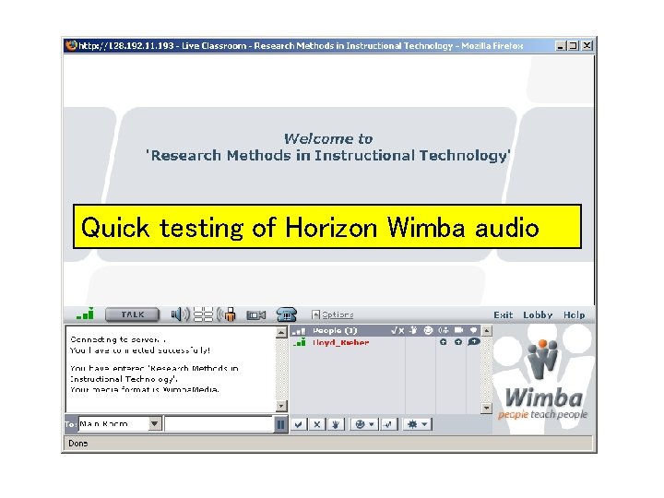Open the emoticon smiley dropdown
This screenshot has width=664, height=498.
click(364, 424)
